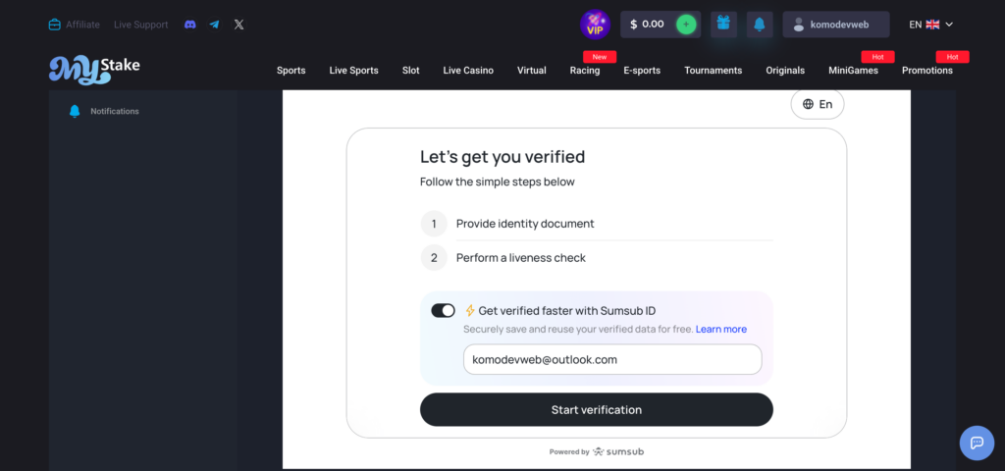Select Live Casino in navigation
1005x471 pixels.
tap(468, 71)
